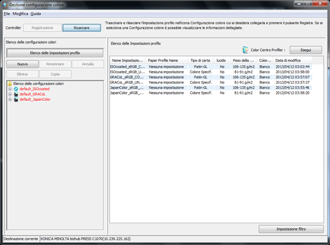Click the KONICA MINOLTA destination status text
This screenshot has width=330, height=245.
pos(86,239)
